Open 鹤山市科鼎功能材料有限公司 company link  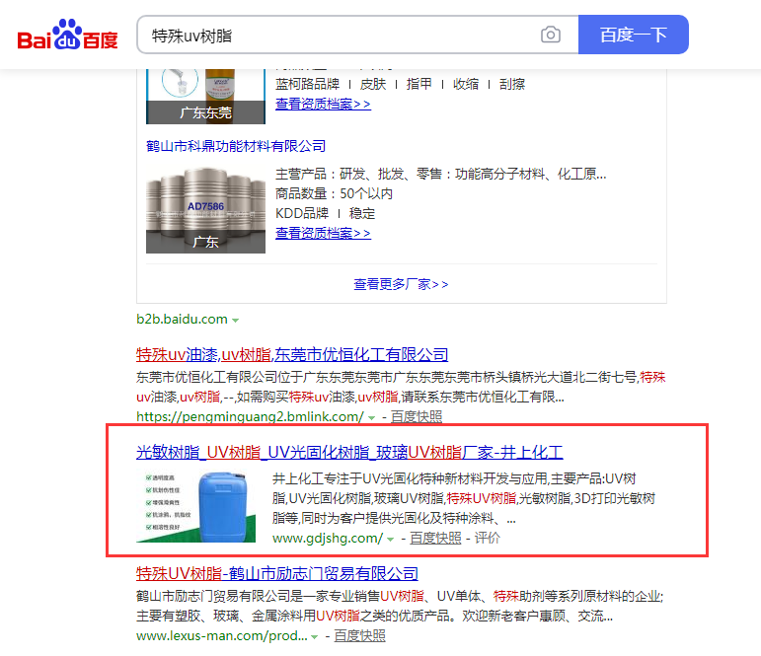tap(236, 146)
